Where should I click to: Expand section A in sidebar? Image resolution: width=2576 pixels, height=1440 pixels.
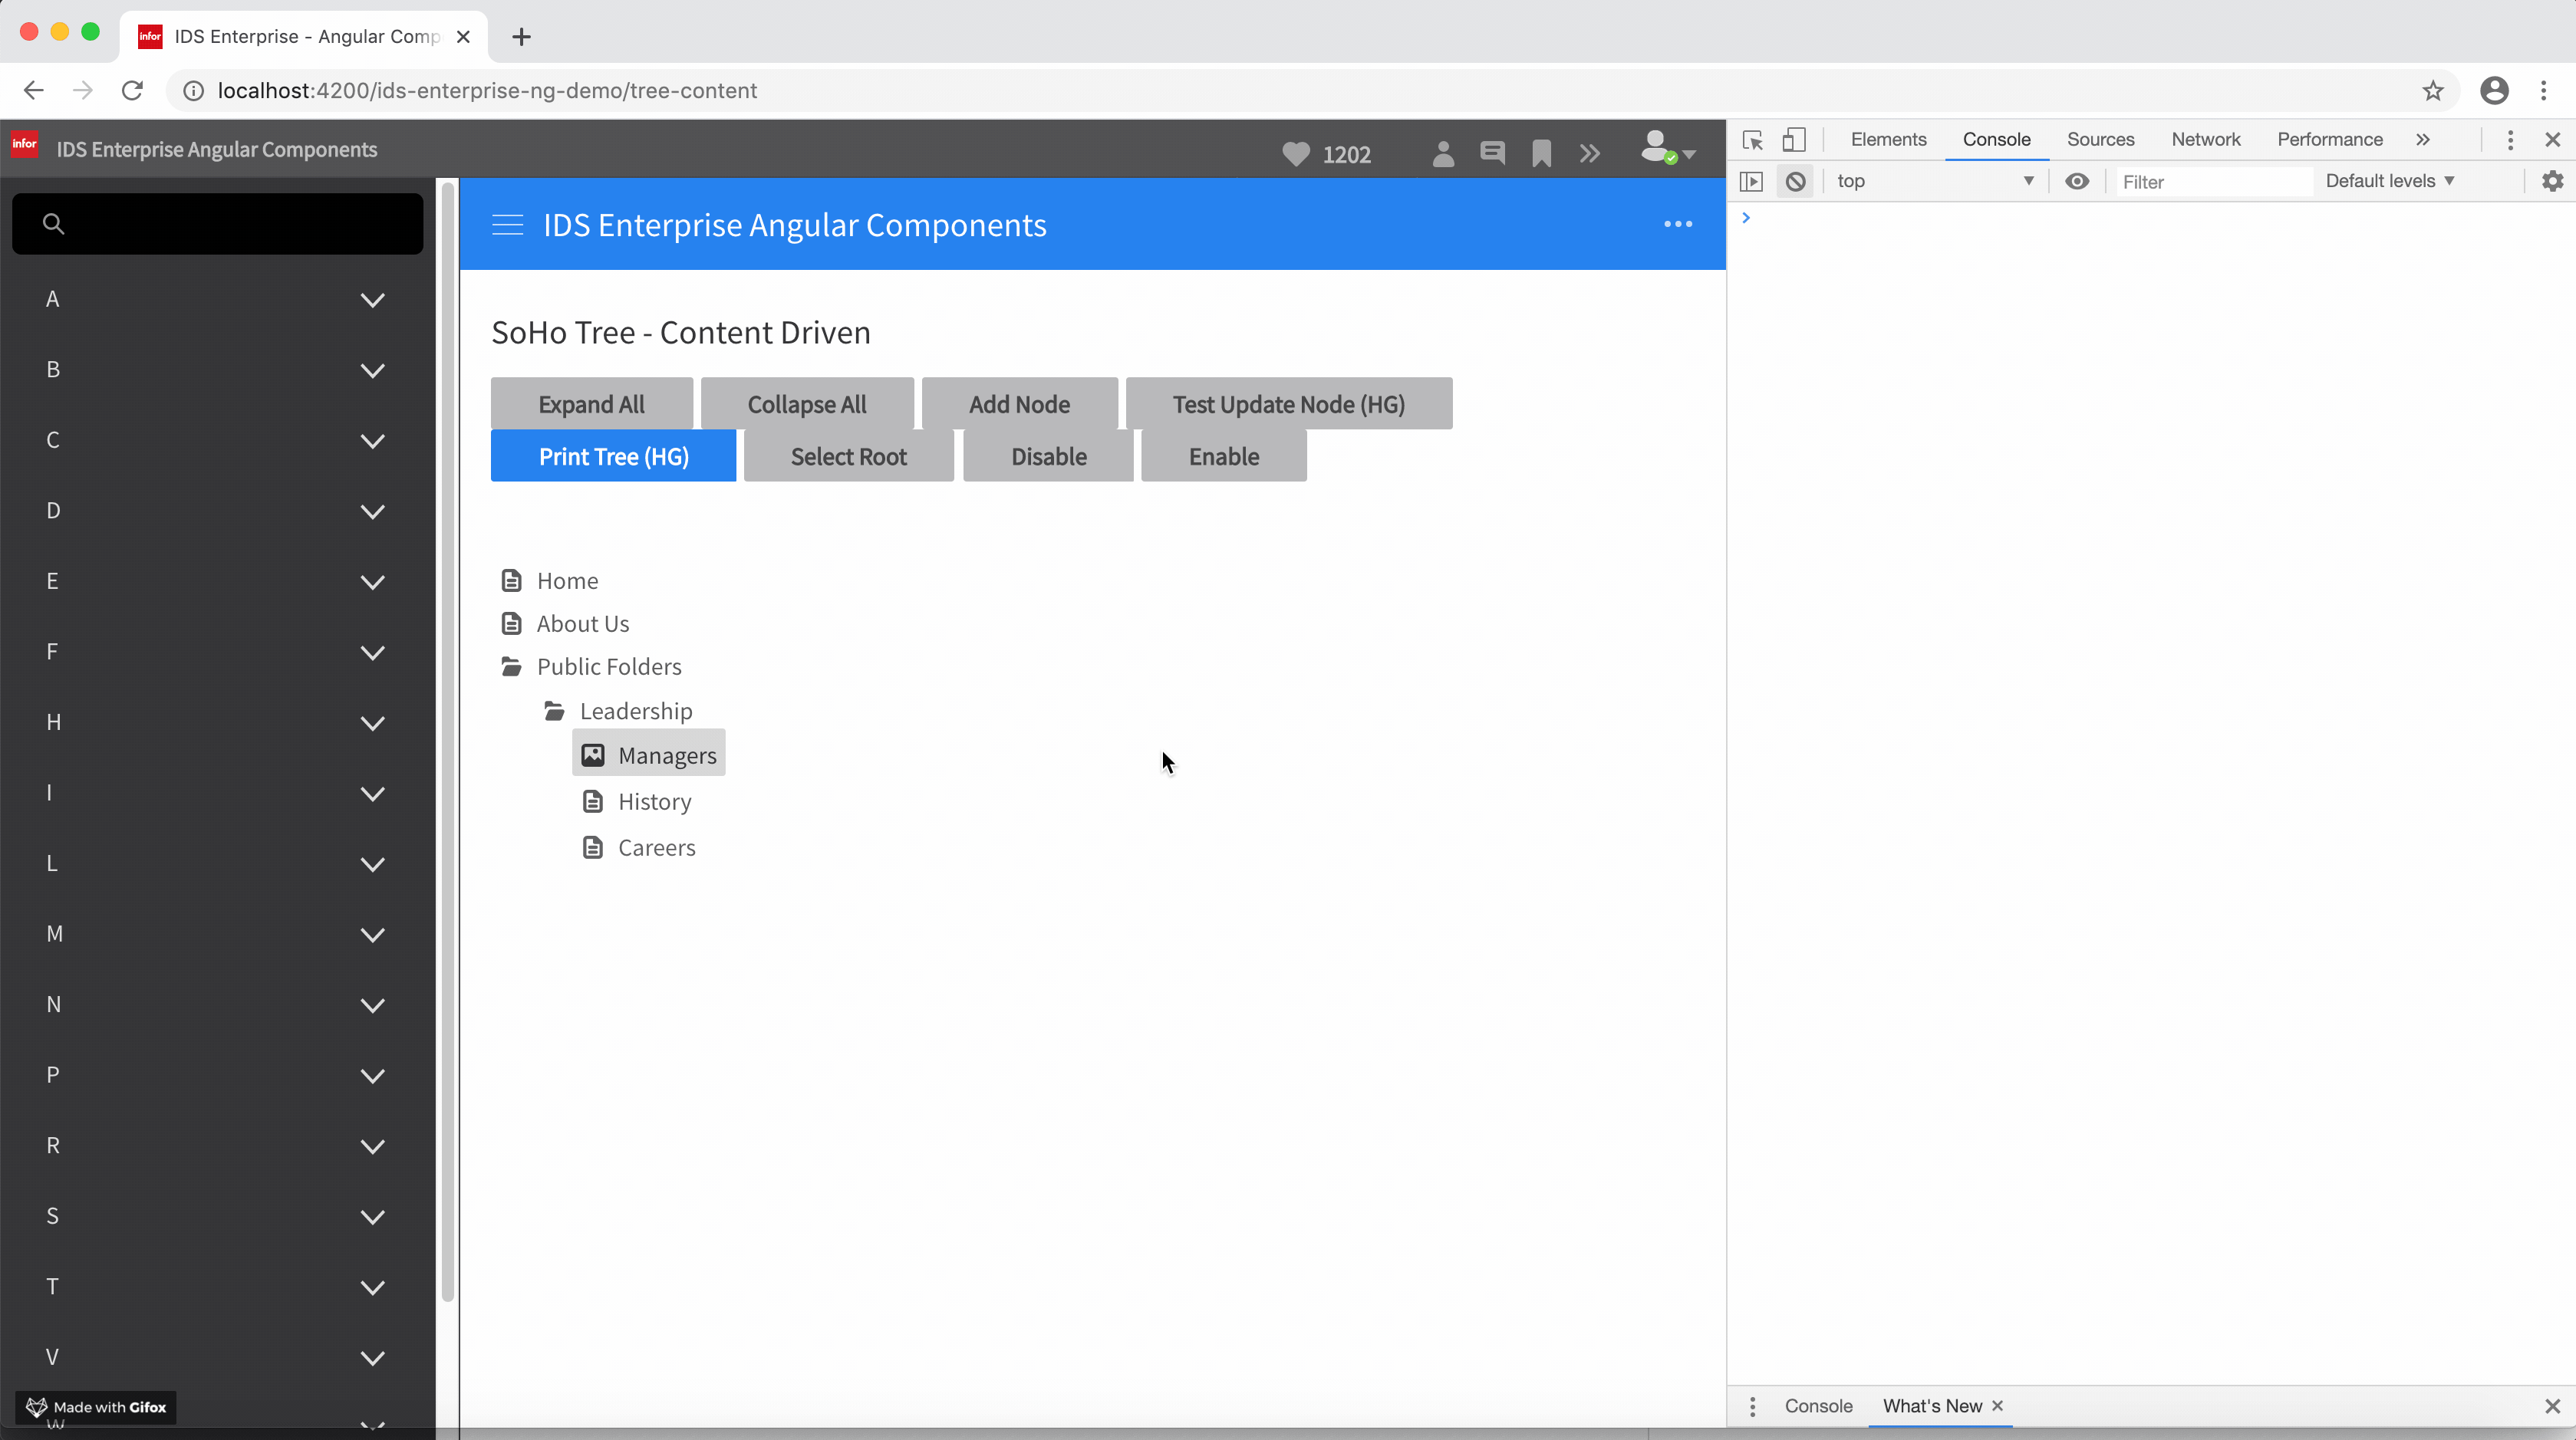372,300
